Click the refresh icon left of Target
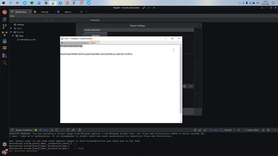 (x=12, y=130)
